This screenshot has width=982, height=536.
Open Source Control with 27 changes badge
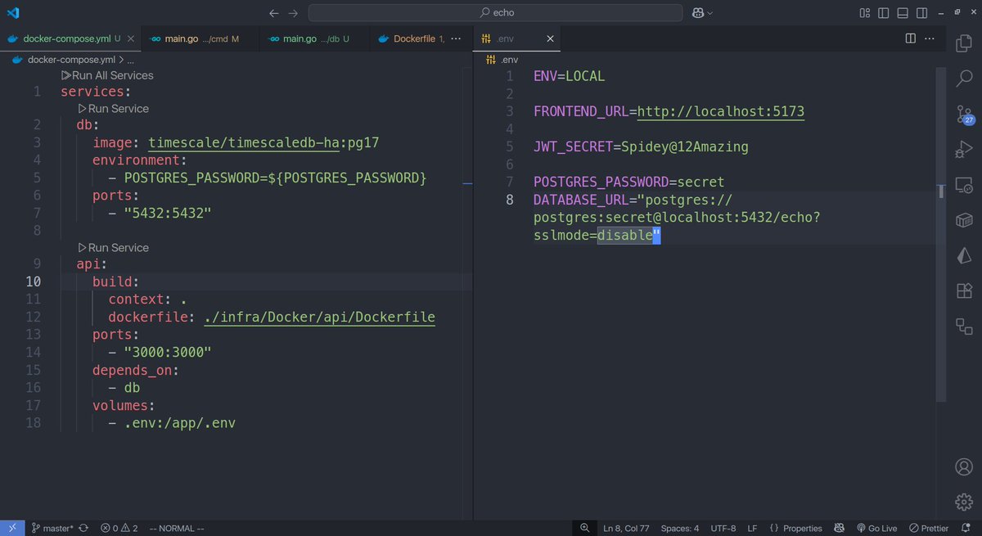click(964, 115)
